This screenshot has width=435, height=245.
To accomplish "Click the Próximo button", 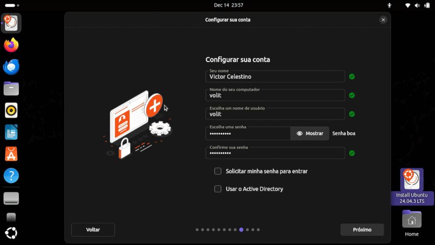I will click(x=362, y=230).
